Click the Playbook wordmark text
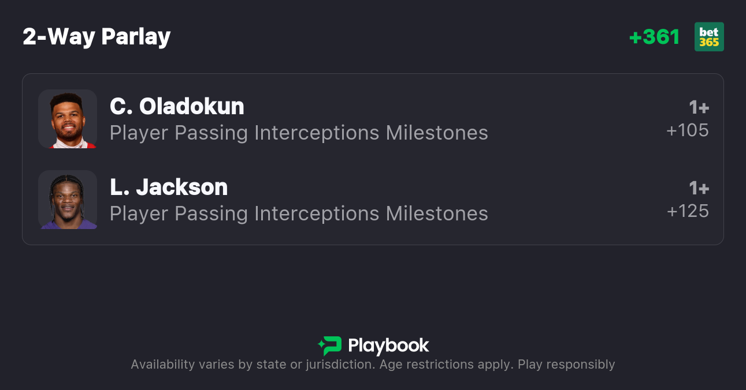Screen dimensions: 746x390 (388, 346)
